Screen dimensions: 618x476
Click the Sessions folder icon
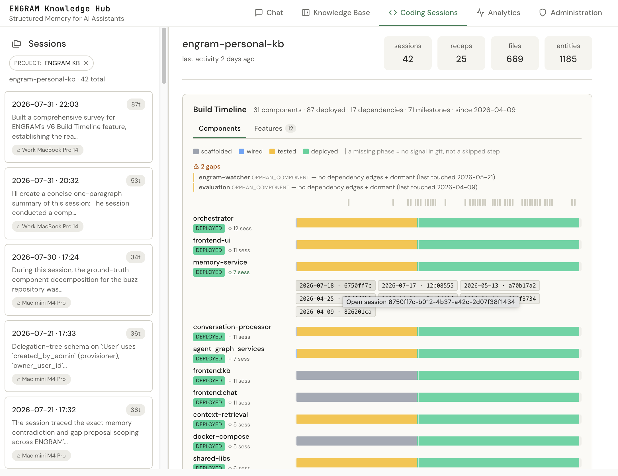tap(17, 44)
